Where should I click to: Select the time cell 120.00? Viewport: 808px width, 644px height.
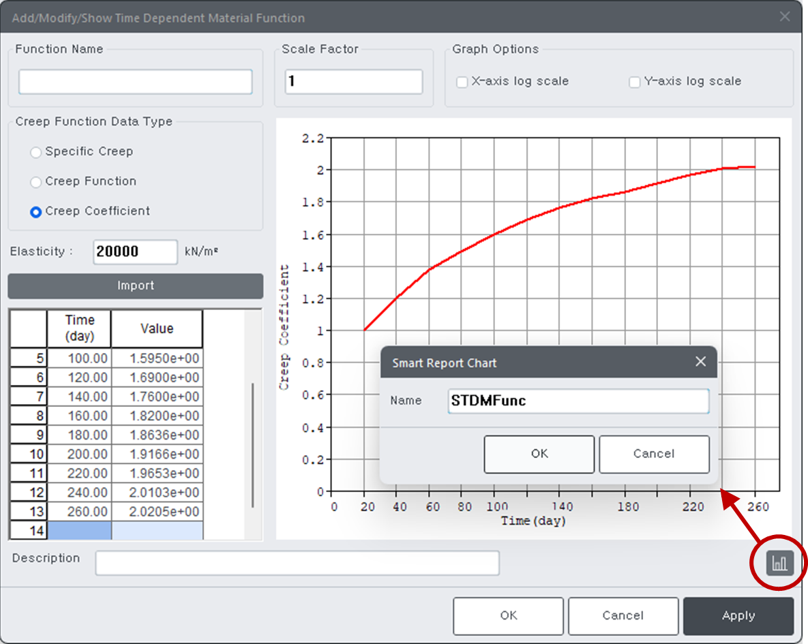[79, 377]
